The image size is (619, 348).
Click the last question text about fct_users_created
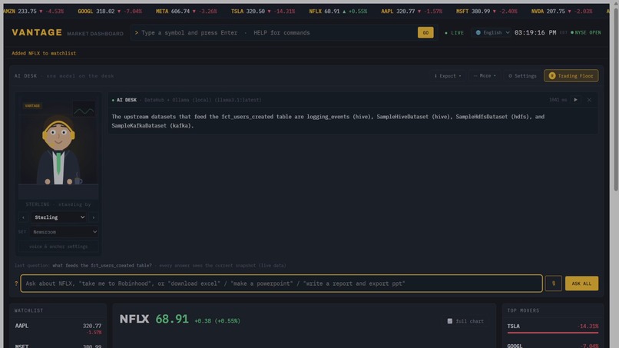102,266
